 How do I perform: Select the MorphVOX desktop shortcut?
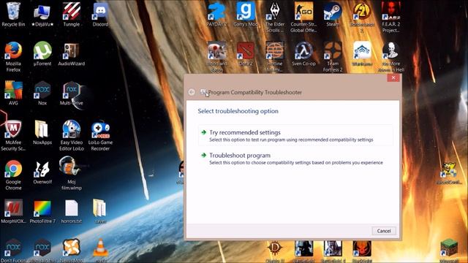13,211
